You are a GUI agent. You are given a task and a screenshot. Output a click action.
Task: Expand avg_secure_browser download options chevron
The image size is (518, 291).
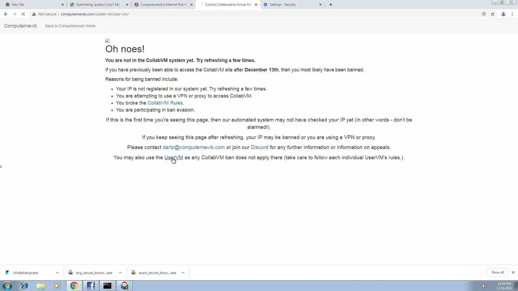coord(120,273)
